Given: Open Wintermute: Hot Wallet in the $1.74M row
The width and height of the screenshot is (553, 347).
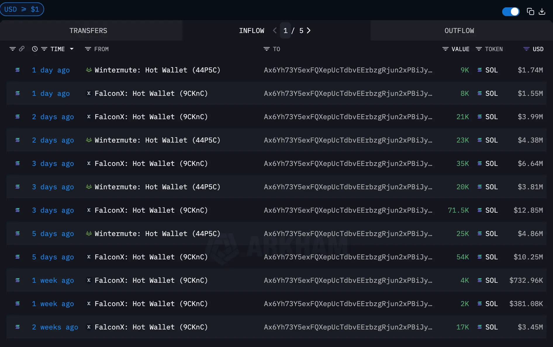Looking at the screenshot, I should click(x=157, y=70).
